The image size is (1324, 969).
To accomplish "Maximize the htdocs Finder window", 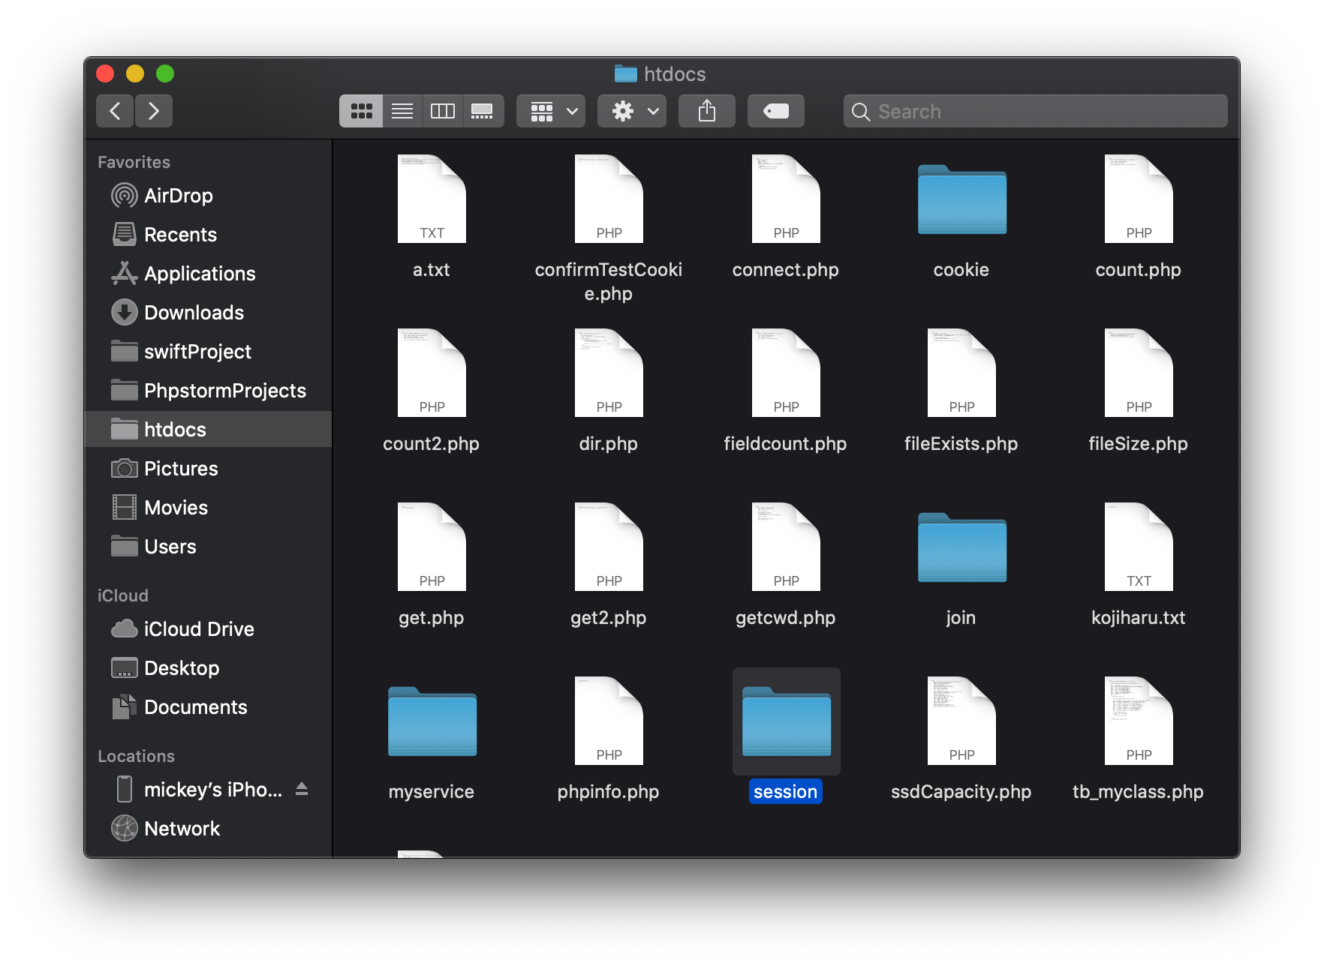I will (x=165, y=73).
